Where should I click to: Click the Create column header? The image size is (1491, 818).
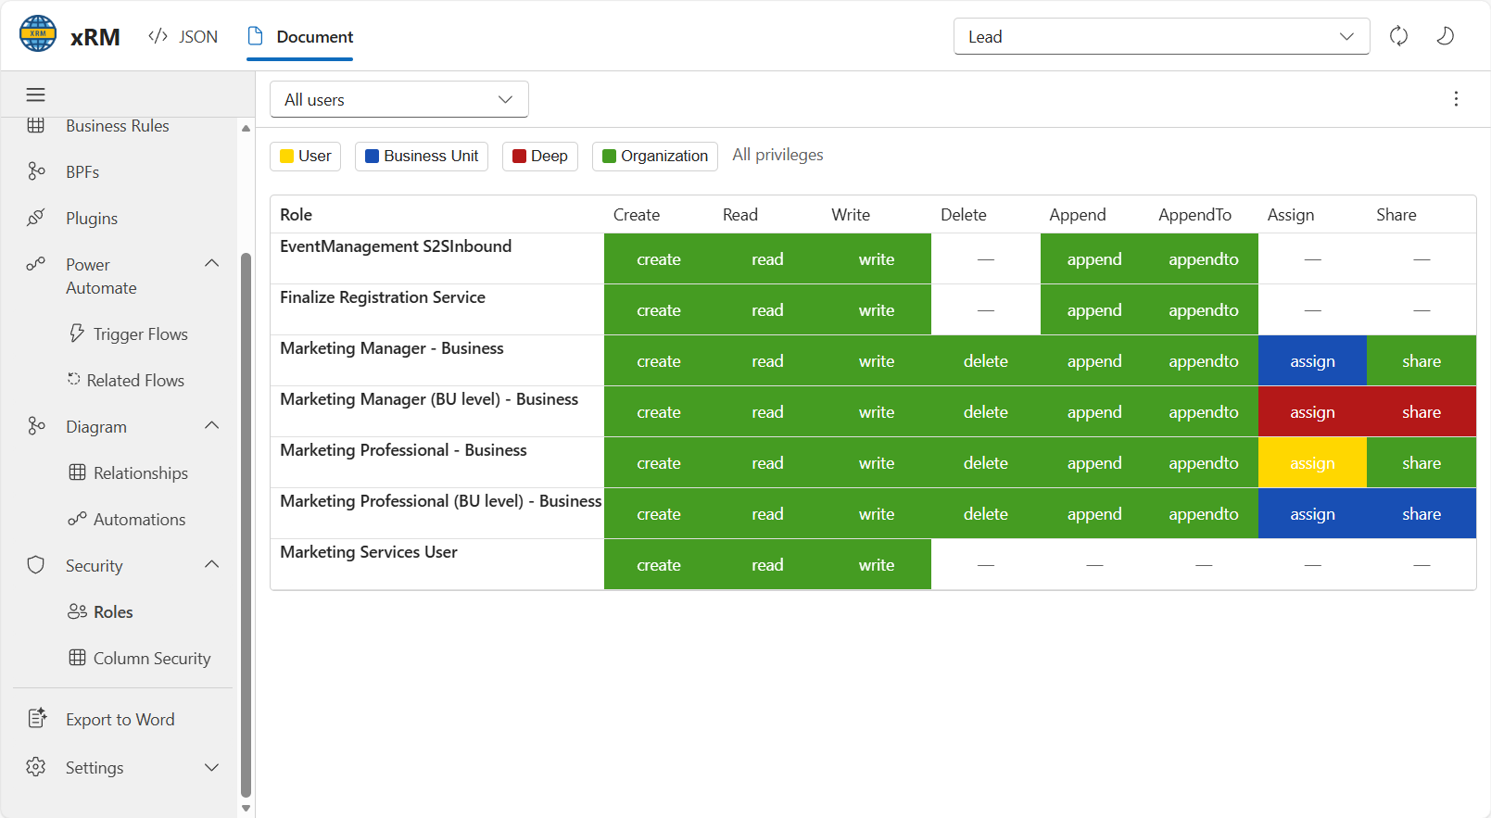coord(637,215)
